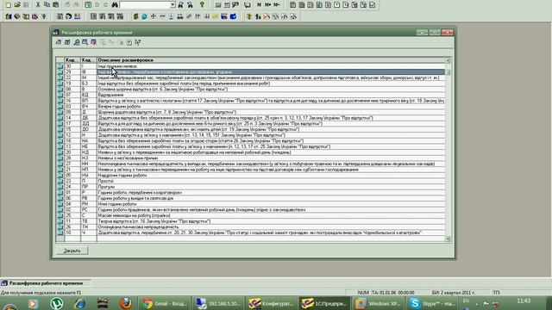Image resolution: width=552 pixels, height=310 pixels.
Task: Click the Copy icon in main toolbar
Action: (x=47, y=5)
